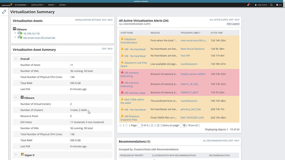
Task: Click the warning icon for VM Phantom Snapshot Files
Action: 122,116
